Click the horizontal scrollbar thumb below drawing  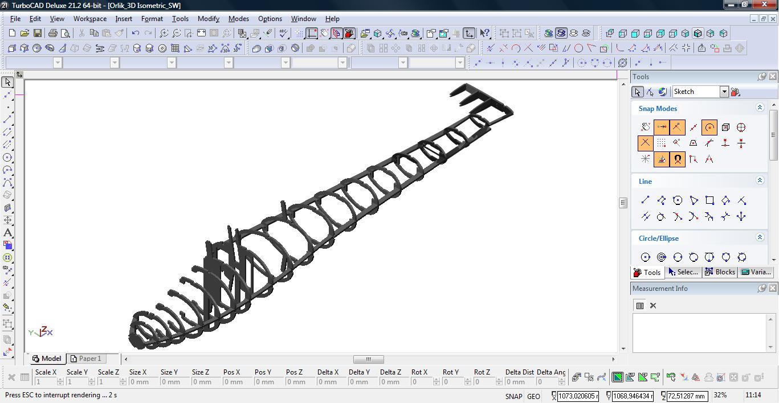click(368, 359)
